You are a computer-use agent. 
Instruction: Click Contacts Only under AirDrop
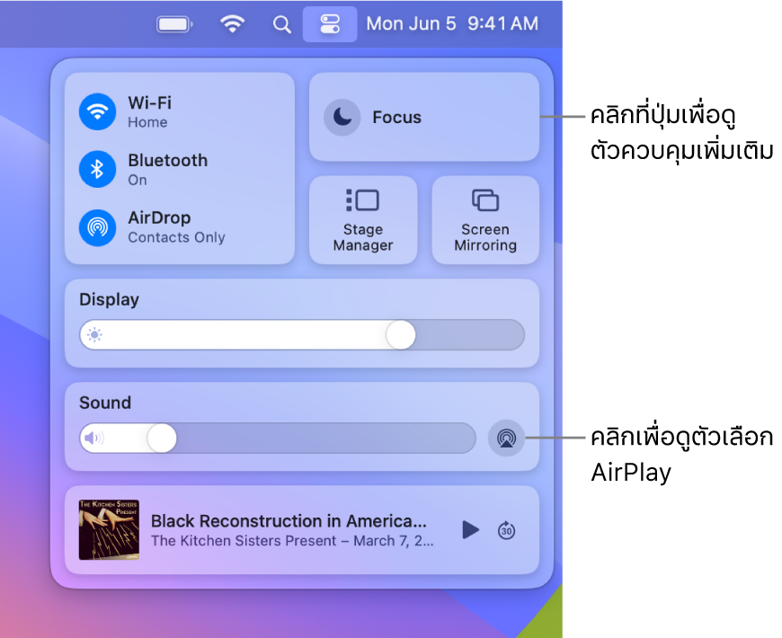click(176, 237)
